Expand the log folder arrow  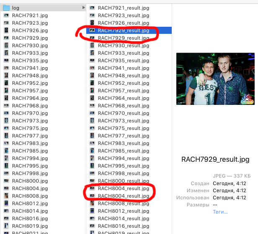coord(84,8)
